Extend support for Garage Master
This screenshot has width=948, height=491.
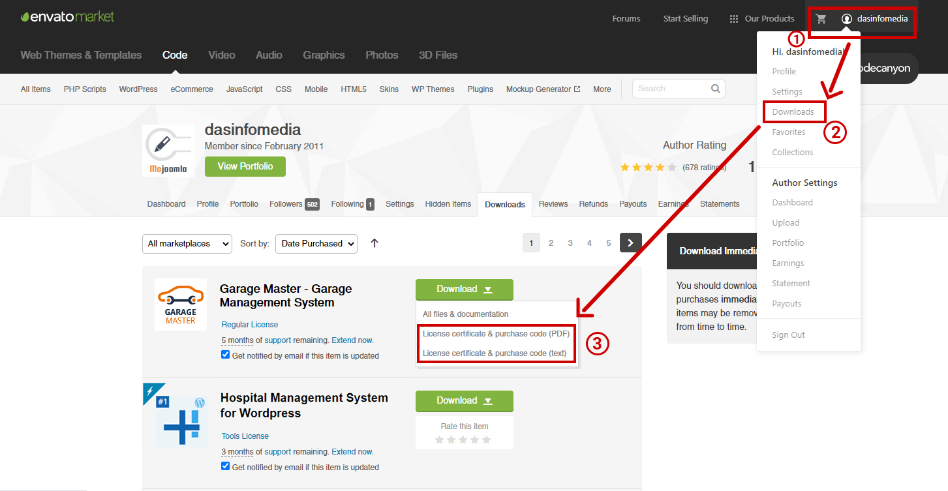click(352, 340)
